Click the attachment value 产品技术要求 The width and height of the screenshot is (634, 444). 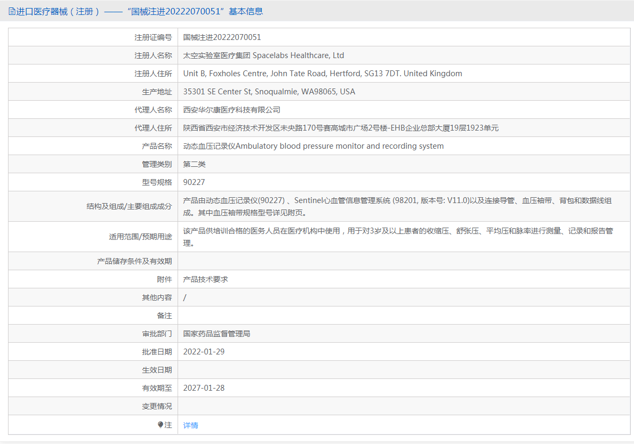coord(205,279)
